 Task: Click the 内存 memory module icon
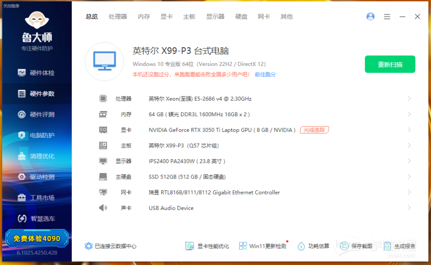(x=103, y=114)
